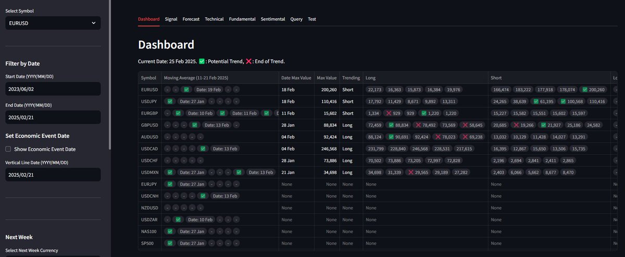Click the 166,474 chip in EURUSD short
Viewport: 625px width, 257px height.
coord(501,89)
